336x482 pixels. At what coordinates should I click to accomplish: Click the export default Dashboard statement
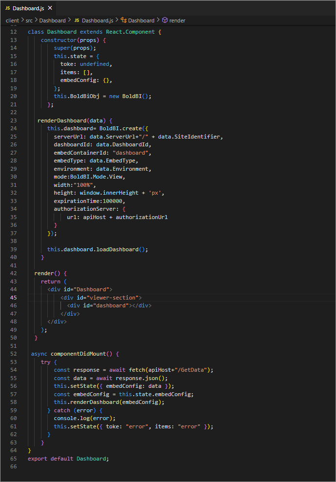pyautogui.click(x=68, y=459)
